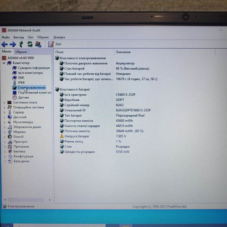The width and height of the screenshot is (227, 227).
Task: Open the Довідка menu
Action: coord(59,37)
